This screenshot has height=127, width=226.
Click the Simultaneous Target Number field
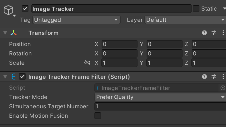160,106
